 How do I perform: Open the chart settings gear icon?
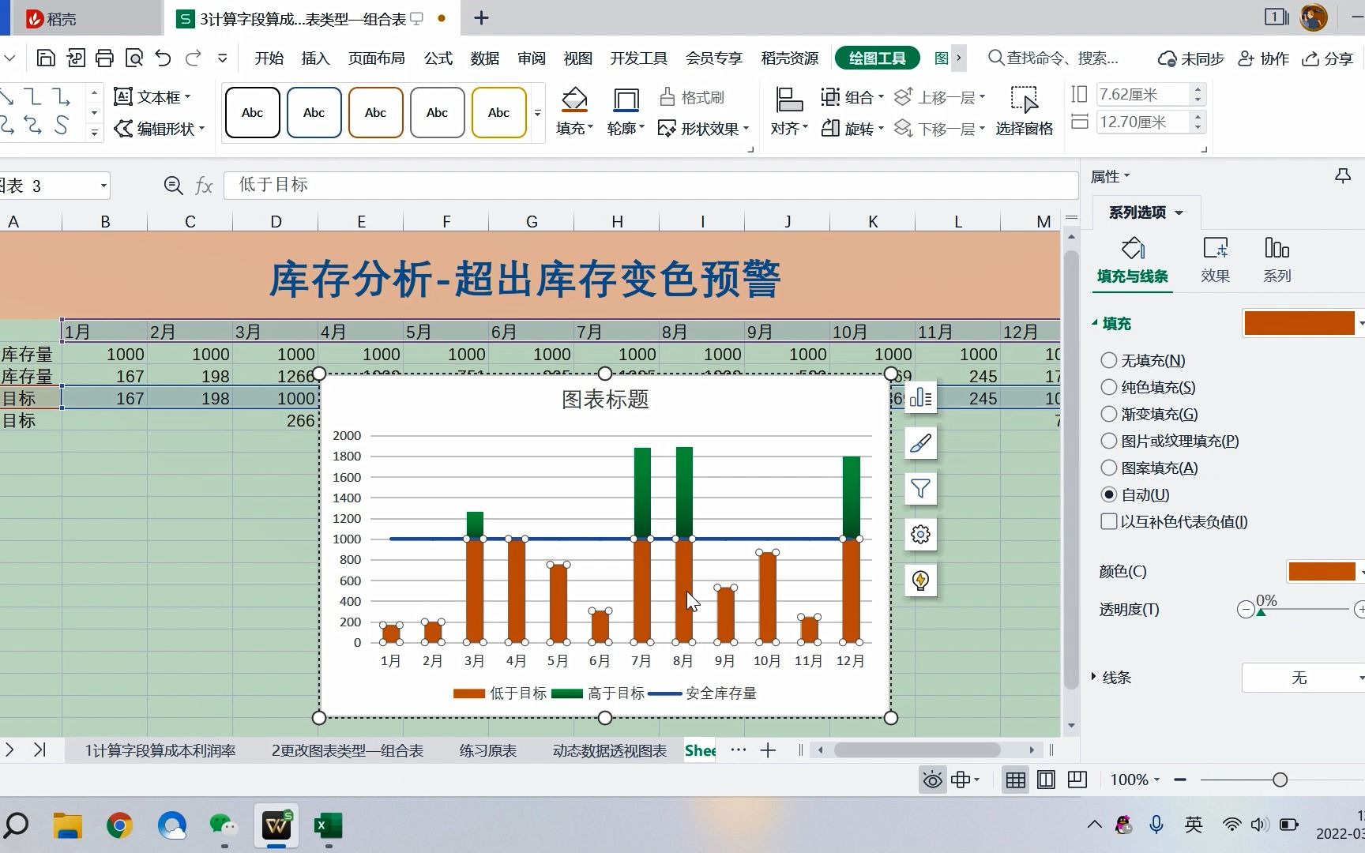(x=919, y=534)
